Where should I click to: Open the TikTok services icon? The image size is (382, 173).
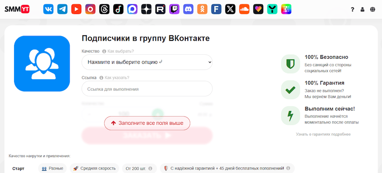119,9
